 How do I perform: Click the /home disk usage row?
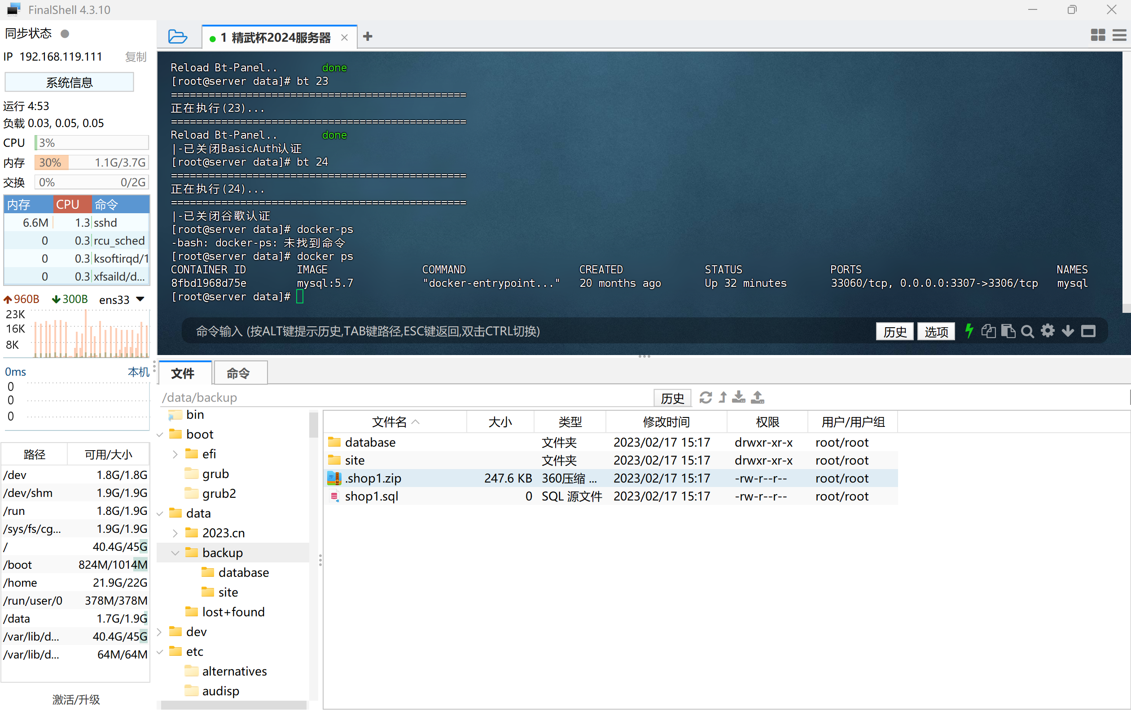point(75,583)
